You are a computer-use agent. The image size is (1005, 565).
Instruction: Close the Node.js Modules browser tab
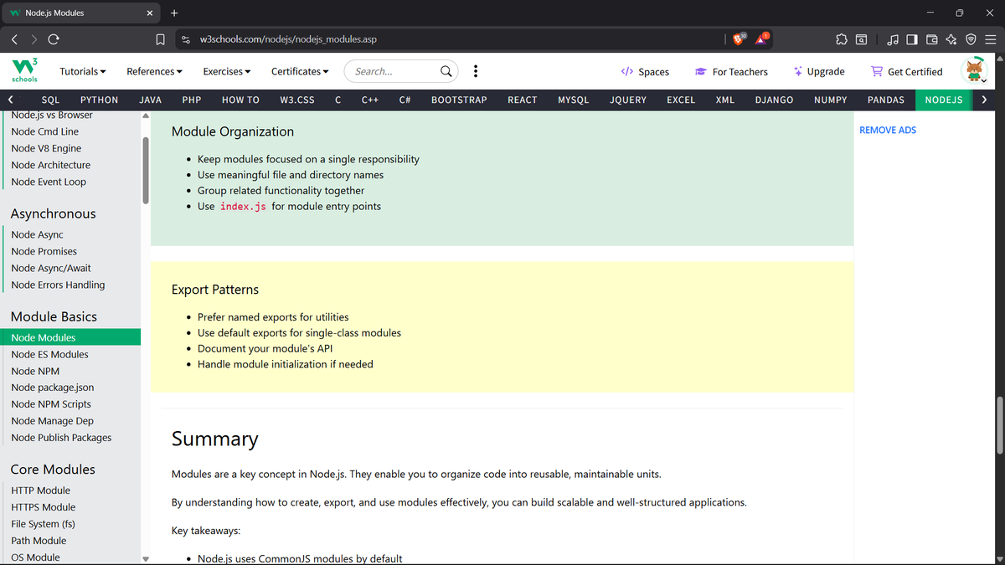[x=150, y=13]
